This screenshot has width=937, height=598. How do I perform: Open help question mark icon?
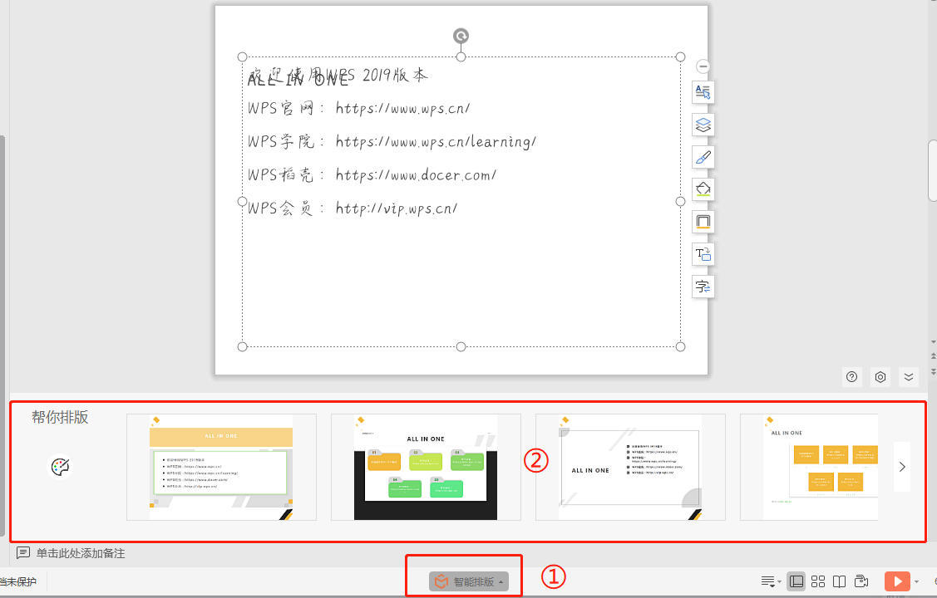tap(852, 376)
